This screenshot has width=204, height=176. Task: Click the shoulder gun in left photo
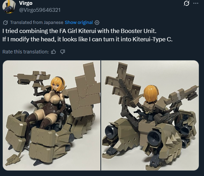pos(32,78)
